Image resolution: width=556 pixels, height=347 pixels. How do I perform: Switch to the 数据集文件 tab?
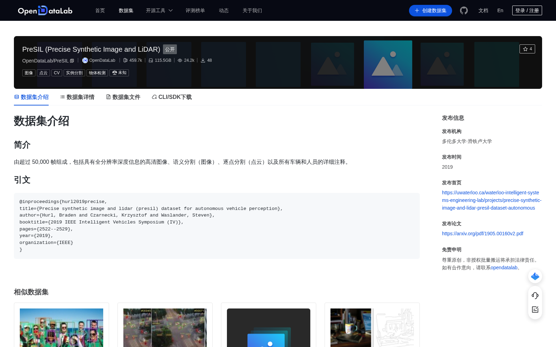[x=123, y=97]
